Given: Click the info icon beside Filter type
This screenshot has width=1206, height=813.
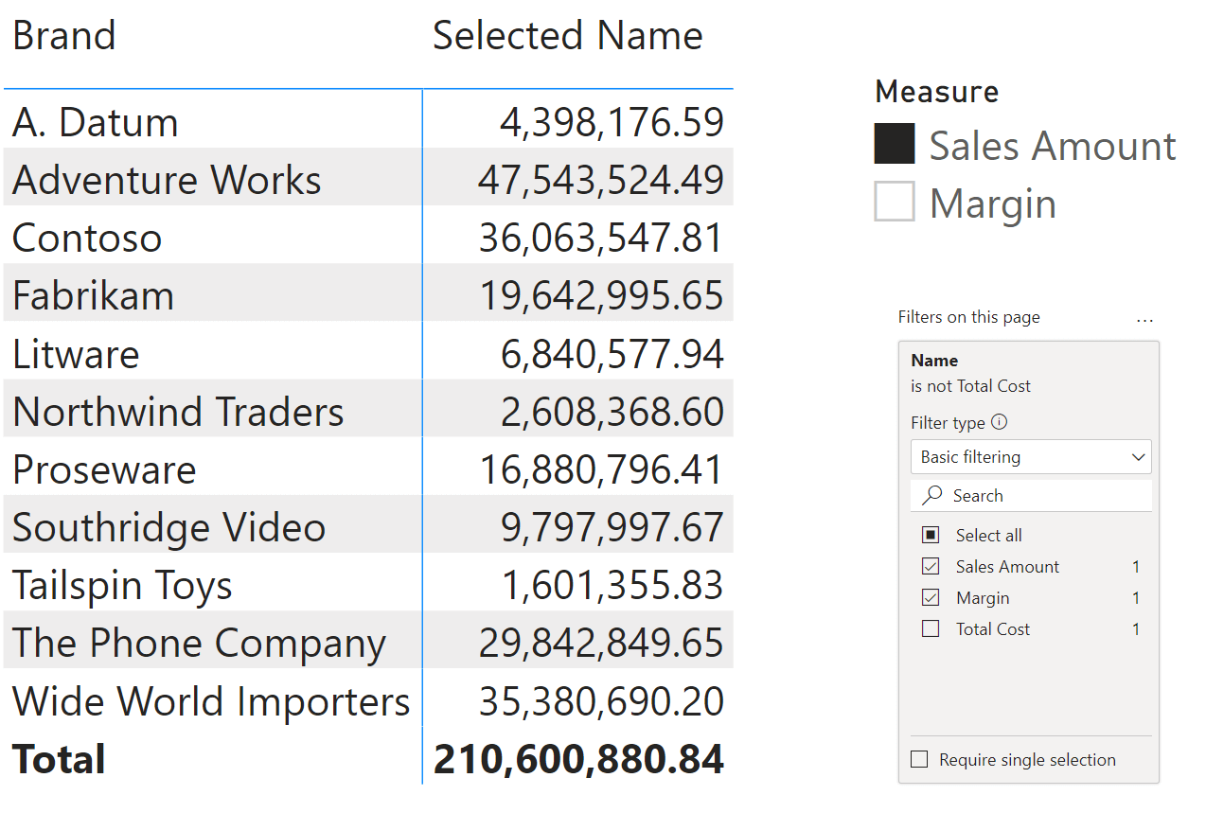Looking at the screenshot, I should tap(999, 422).
